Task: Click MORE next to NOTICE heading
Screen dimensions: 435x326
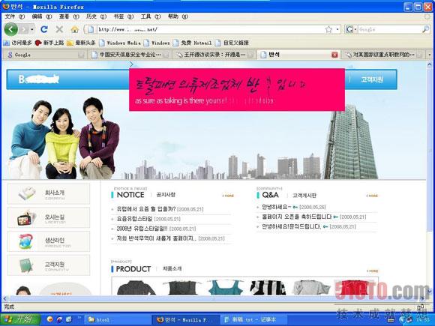Action: 228,196
